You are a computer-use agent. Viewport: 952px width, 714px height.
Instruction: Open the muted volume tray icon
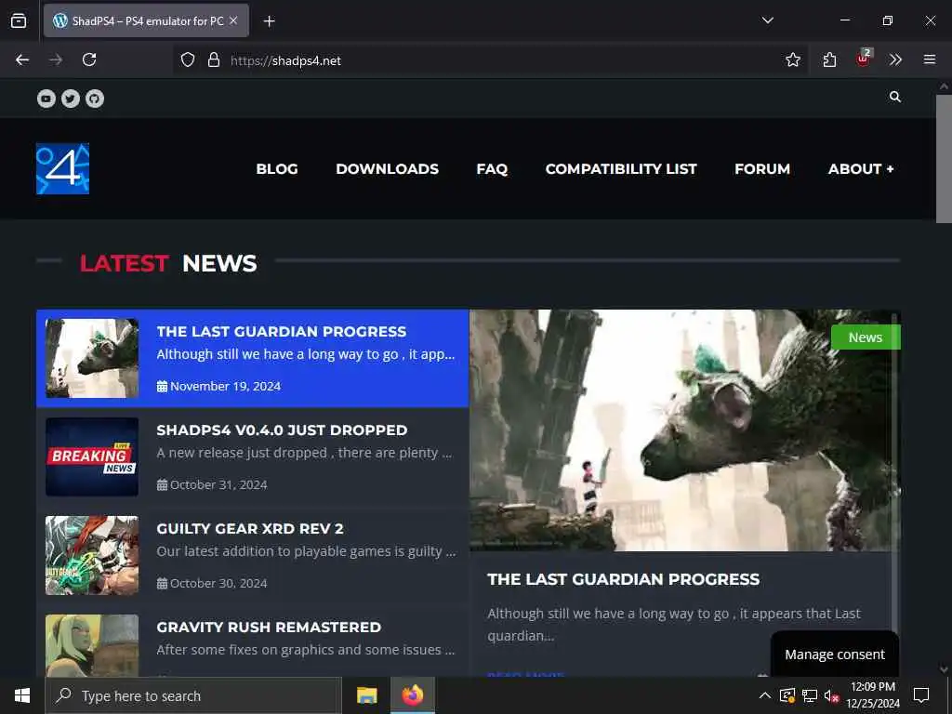click(x=832, y=695)
